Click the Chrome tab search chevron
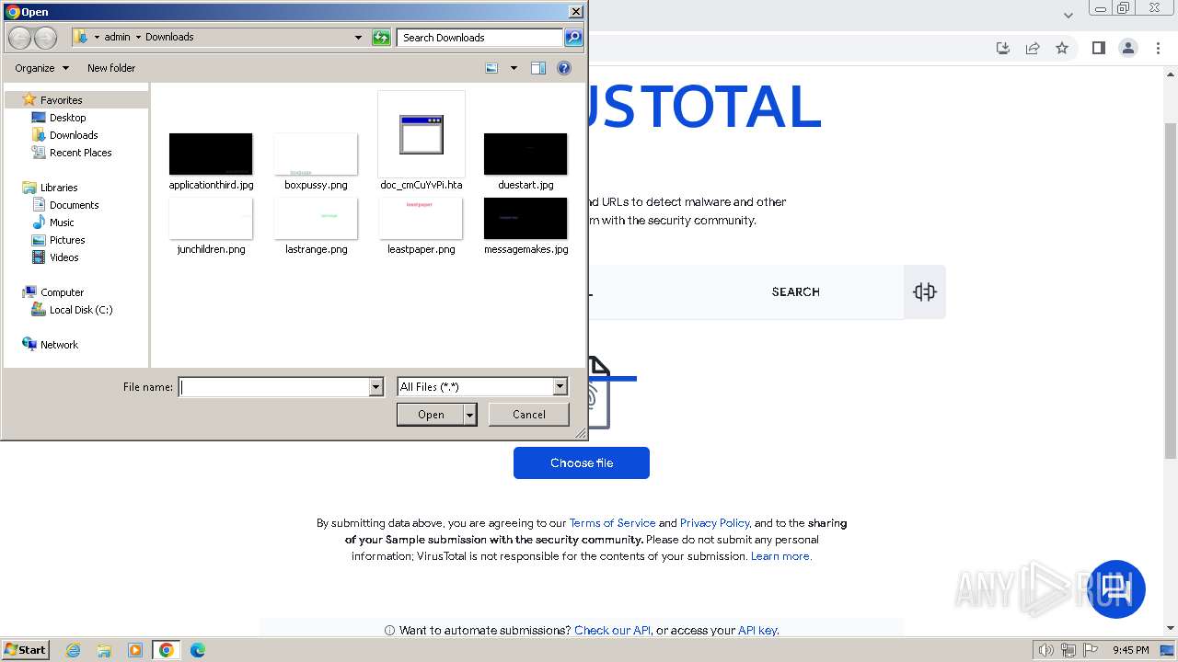Image resolution: width=1178 pixels, height=662 pixels. tap(1068, 15)
